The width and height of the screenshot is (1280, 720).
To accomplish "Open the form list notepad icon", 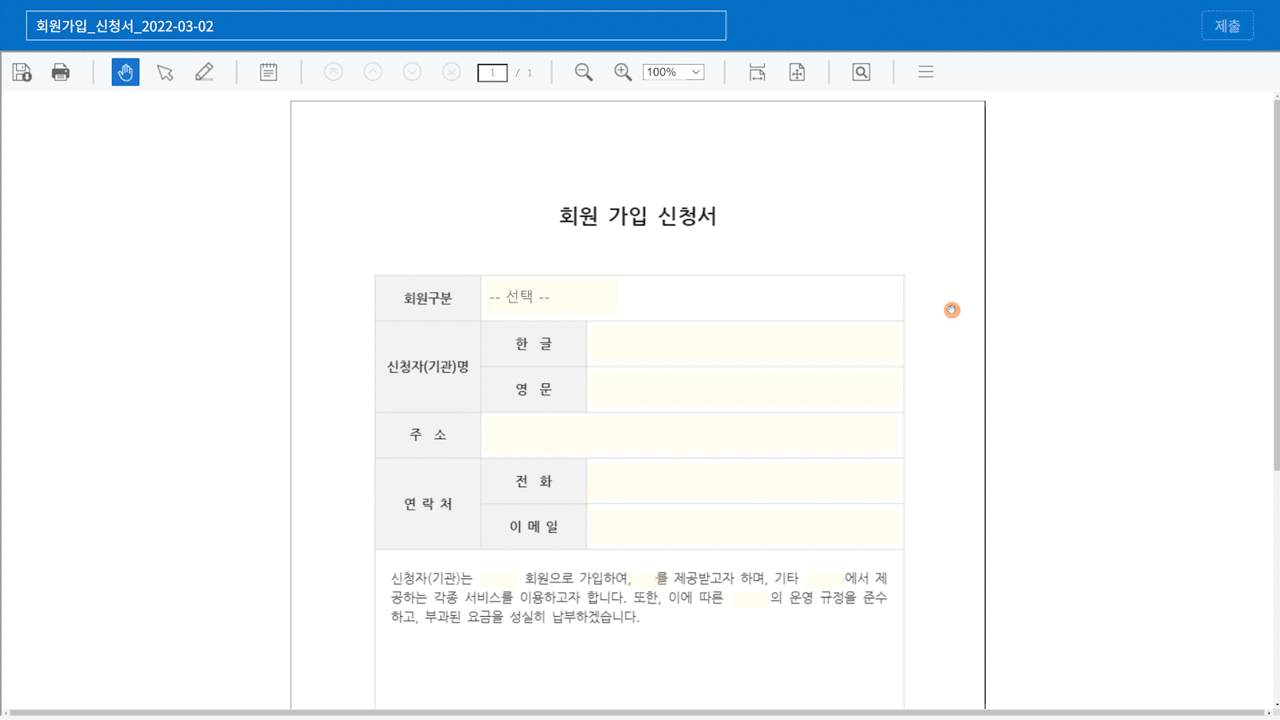I will coord(269,72).
